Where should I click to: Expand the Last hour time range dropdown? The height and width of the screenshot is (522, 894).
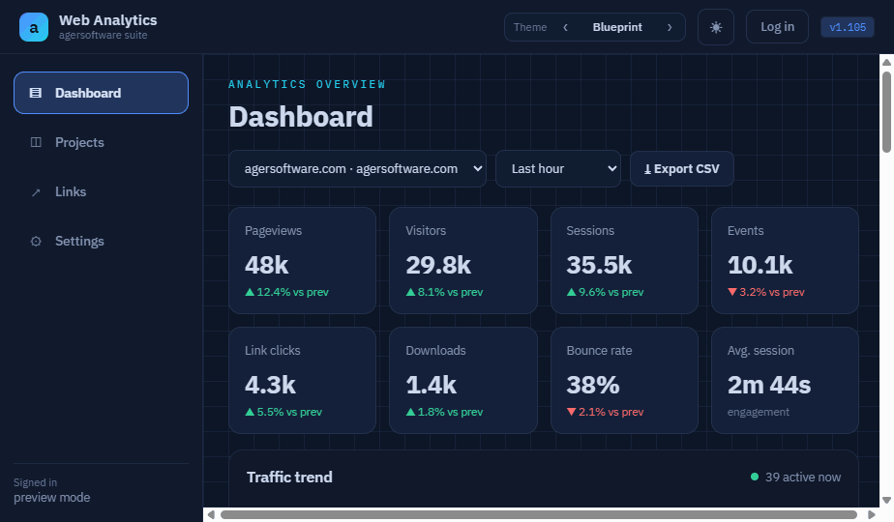558,168
